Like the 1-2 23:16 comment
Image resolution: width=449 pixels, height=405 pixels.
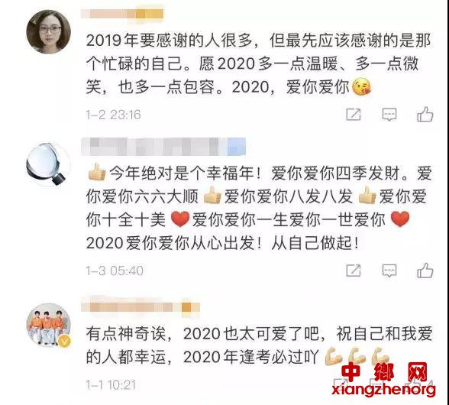coord(425,115)
